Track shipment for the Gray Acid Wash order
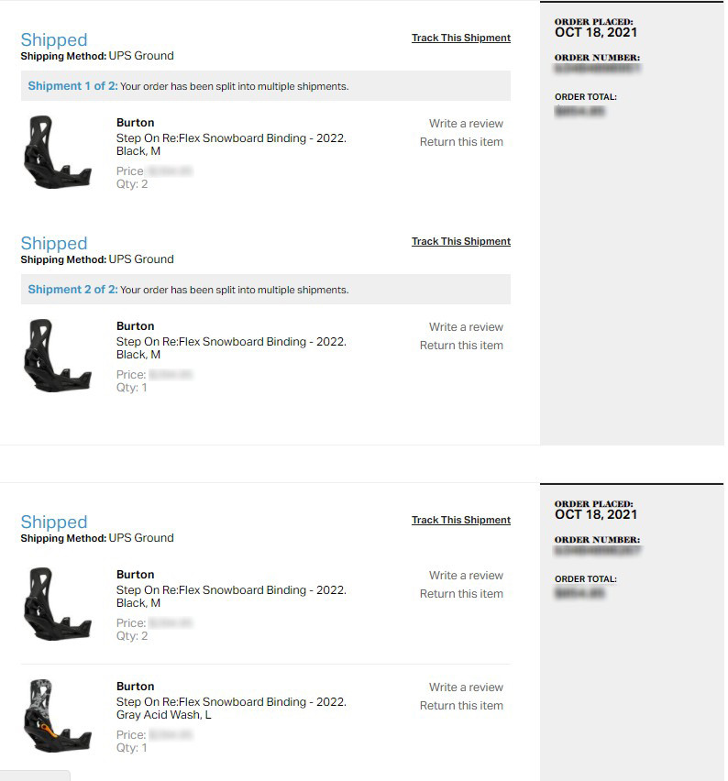 [460, 521]
